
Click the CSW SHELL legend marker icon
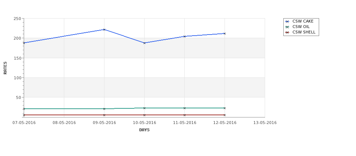click(x=287, y=32)
